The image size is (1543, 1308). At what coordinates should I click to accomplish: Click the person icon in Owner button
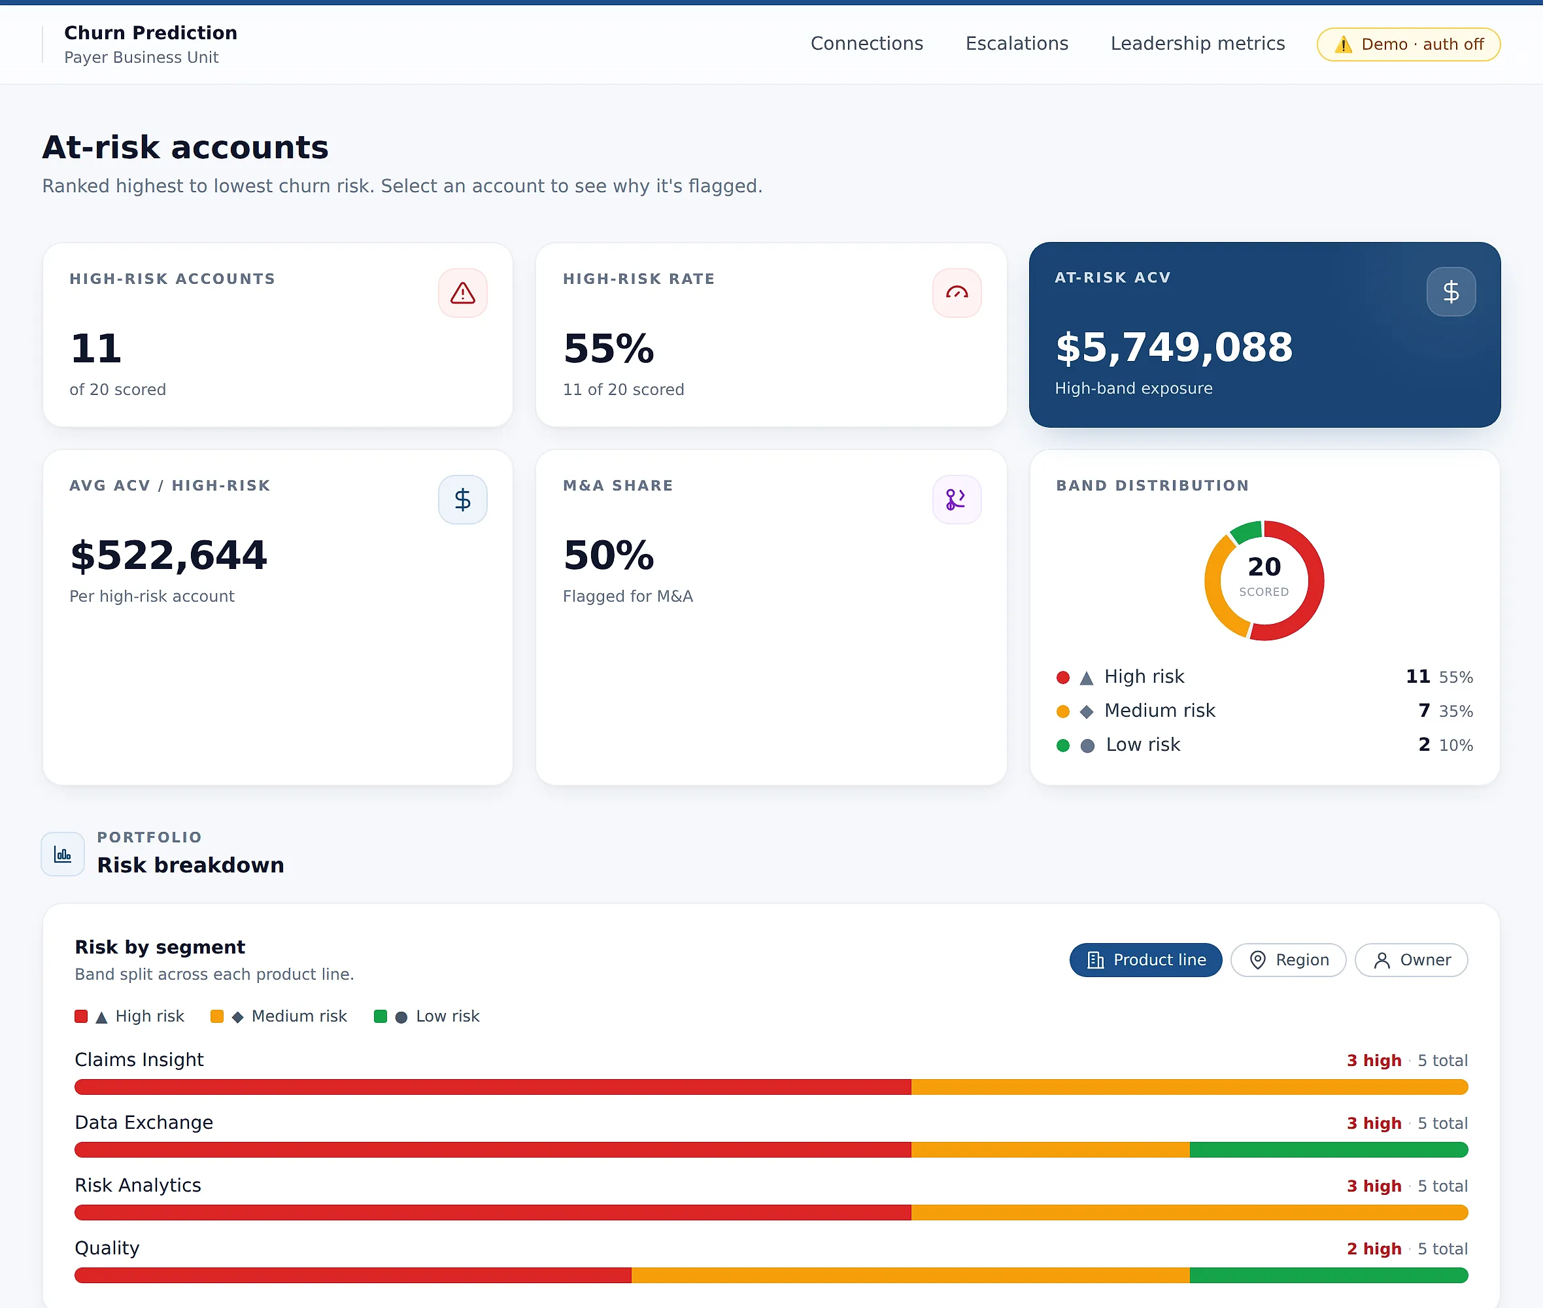point(1382,960)
